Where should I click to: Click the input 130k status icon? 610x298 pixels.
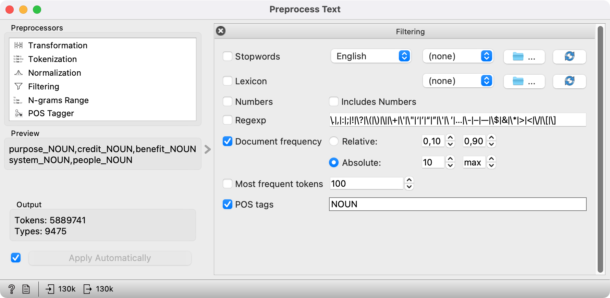[50, 289]
